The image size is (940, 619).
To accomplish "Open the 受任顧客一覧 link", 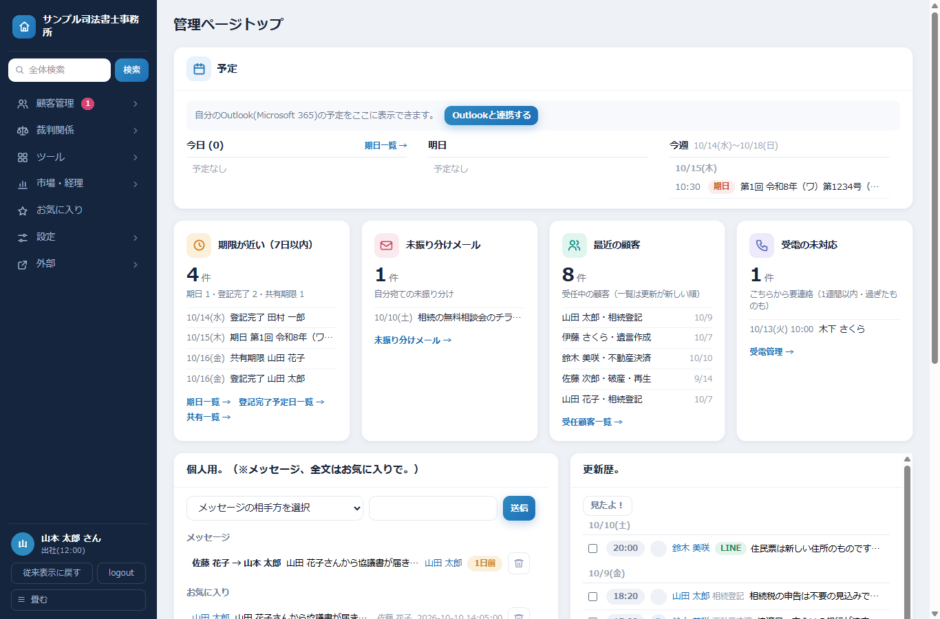I will [592, 422].
